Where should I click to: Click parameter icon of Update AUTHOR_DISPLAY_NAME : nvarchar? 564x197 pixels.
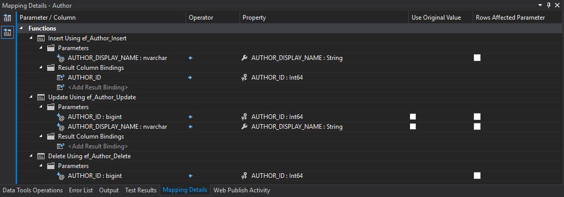pyautogui.click(x=61, y=127)
